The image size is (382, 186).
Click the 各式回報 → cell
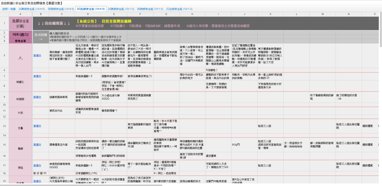[41, 37]
